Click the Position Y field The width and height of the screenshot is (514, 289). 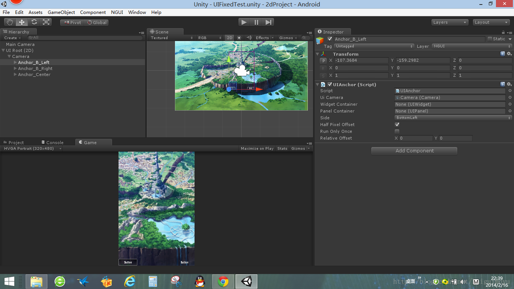click(x=423, y=60)
